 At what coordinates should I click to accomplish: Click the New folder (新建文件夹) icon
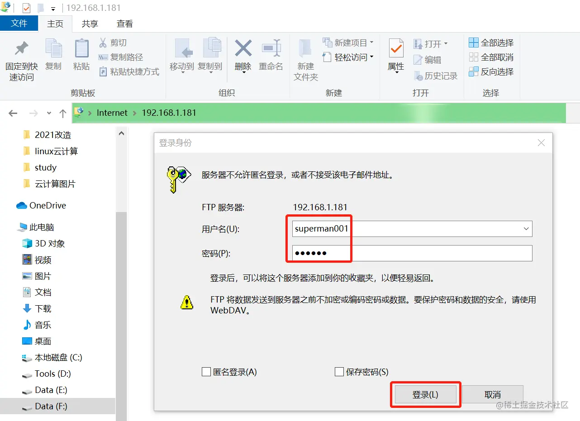(305, 48)
